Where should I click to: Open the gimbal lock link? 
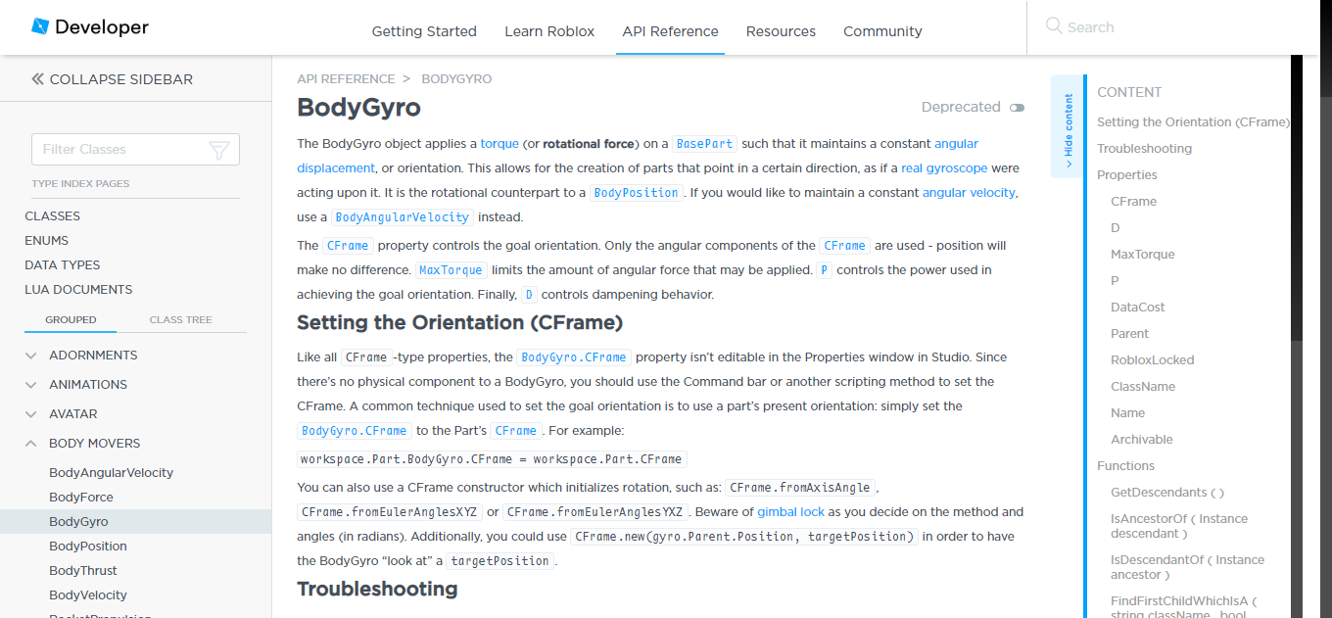(790, 512)
